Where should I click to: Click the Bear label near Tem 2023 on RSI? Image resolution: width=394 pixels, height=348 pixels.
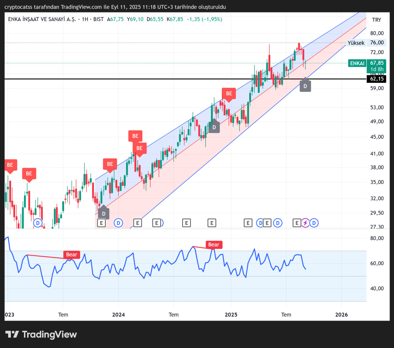click(72, 255)
